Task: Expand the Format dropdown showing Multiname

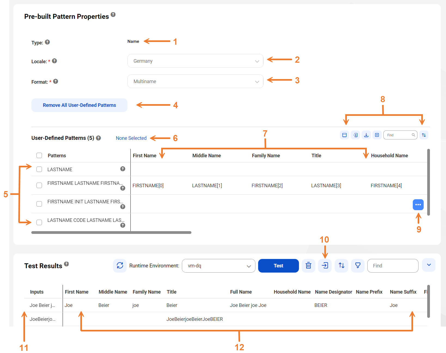Action: (x=195, y=81)
